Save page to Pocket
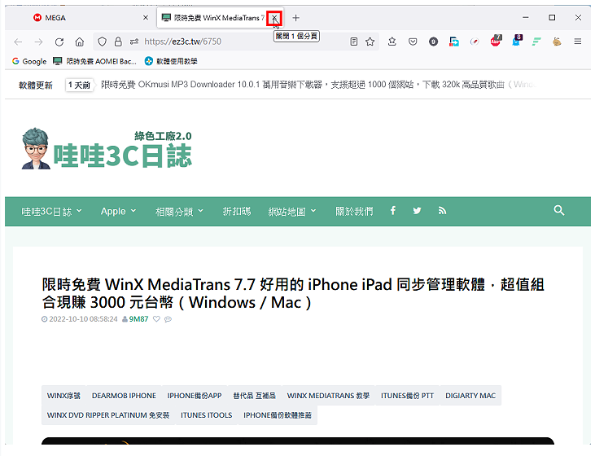Screen dimensions: 595x456 click(x=413, y=42)
